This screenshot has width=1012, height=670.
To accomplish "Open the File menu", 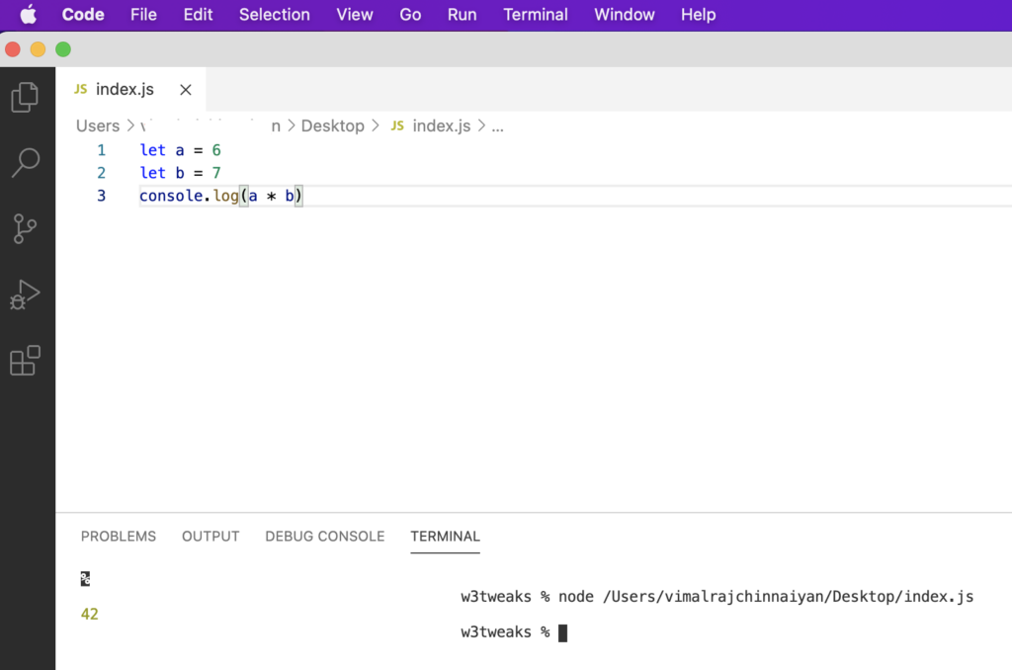I will click(143, 14).
